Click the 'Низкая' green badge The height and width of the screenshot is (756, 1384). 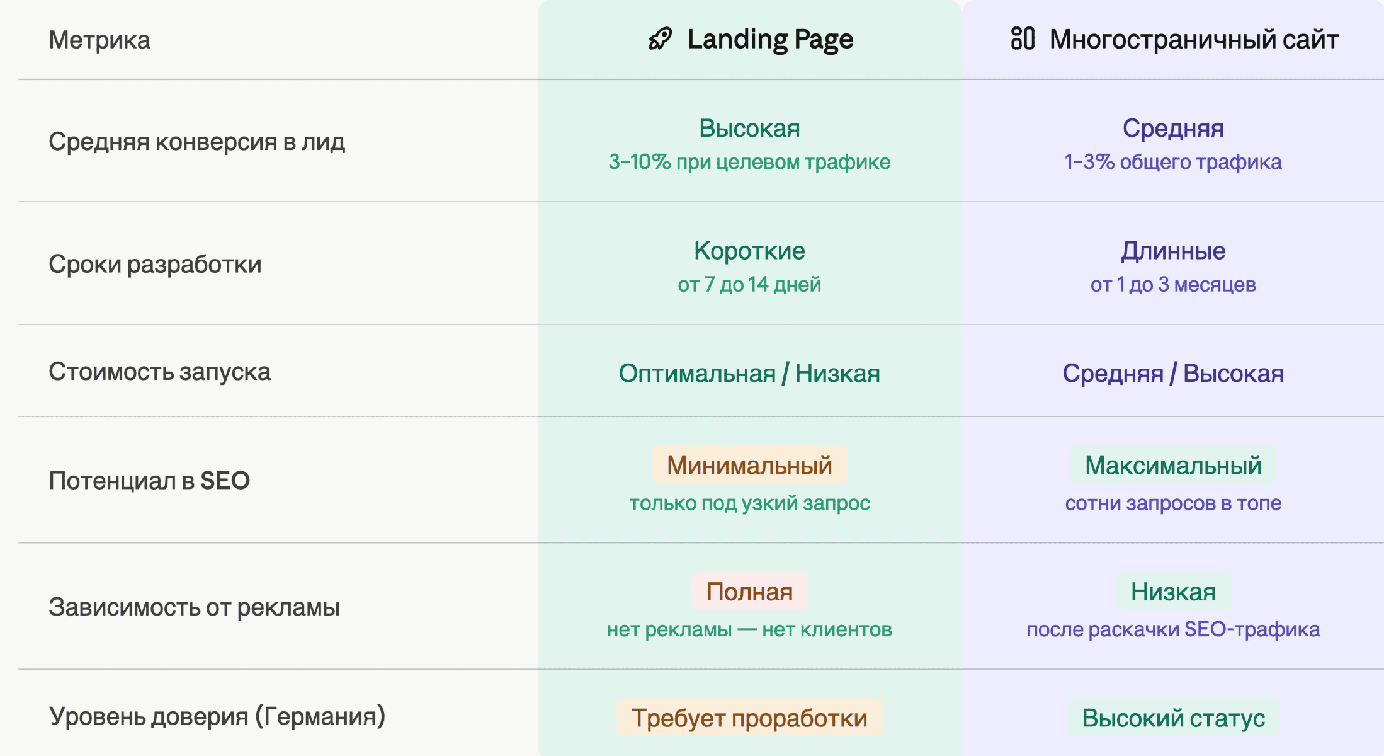tap(1173, 592)
